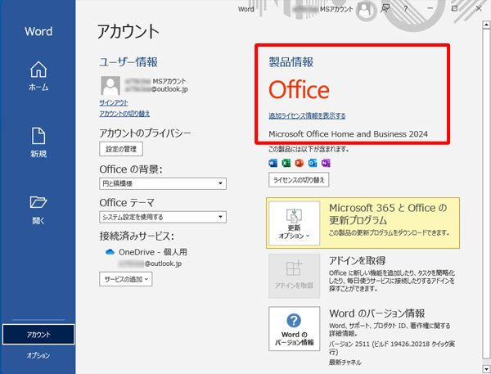Open the New (新規) document page

click(38, 142)
